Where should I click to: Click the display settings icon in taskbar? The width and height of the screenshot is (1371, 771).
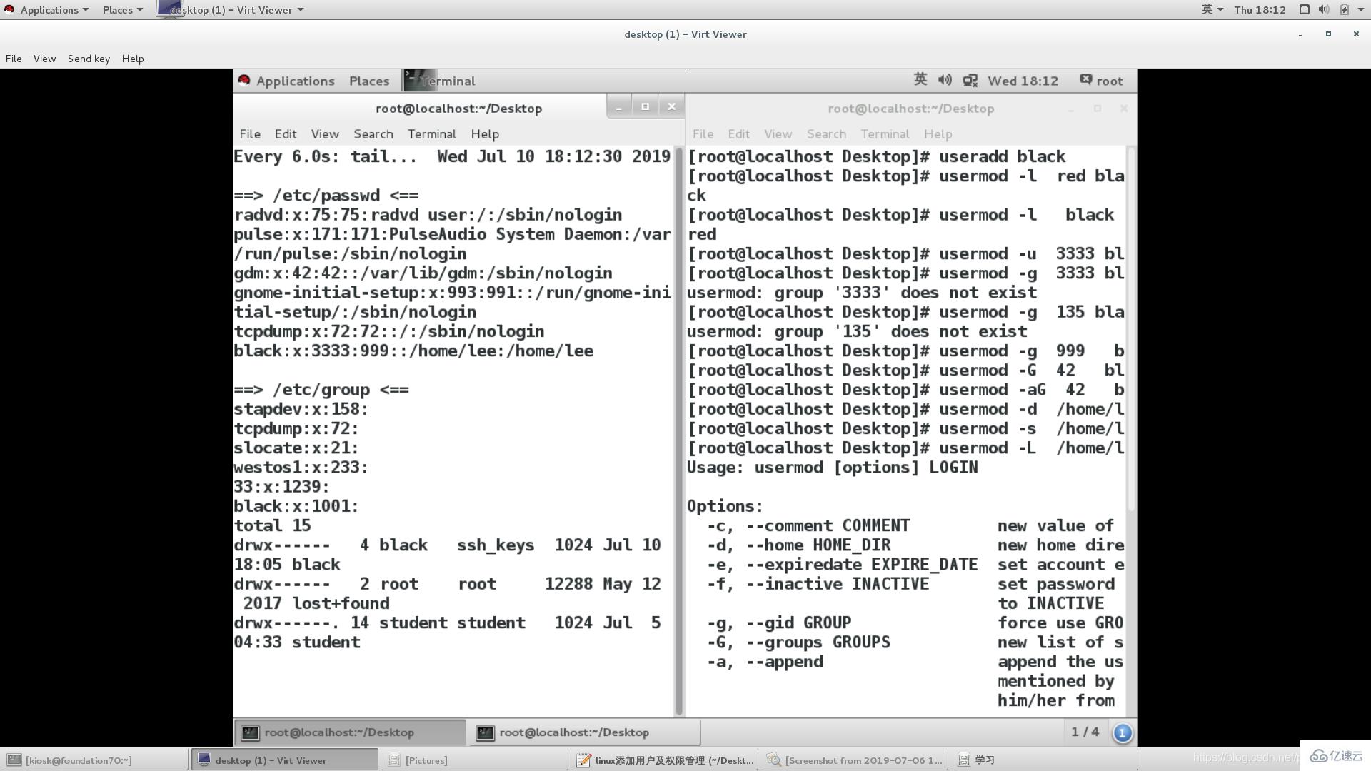[x=970, y=80]
